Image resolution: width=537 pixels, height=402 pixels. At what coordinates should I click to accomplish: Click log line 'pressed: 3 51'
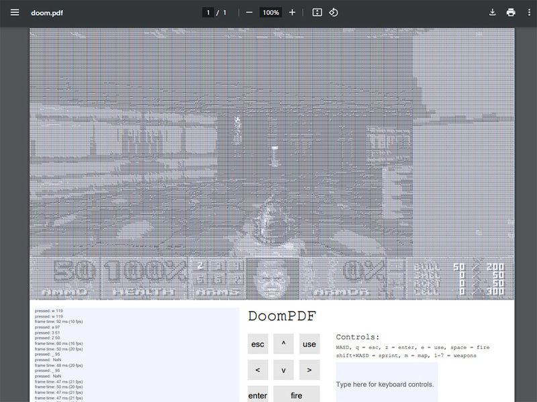(x=47, y=332)
